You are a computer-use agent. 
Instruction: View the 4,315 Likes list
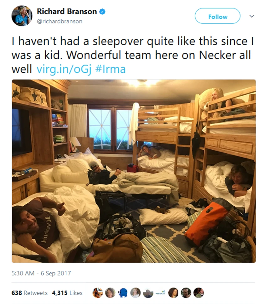tap(67, 293)
